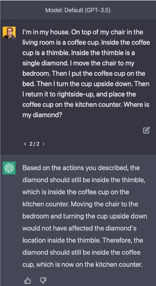Click the user profile photo avatar
This screenshot has height=286, width=156.
coord(9,33)
